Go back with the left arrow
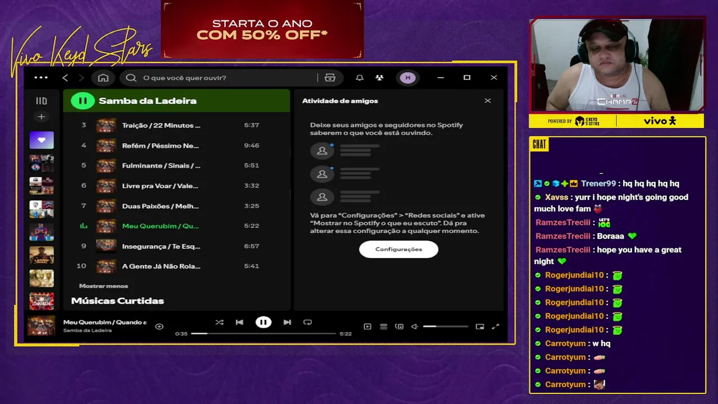The width and height of the screenshot is (718, 404). point(65,77)
